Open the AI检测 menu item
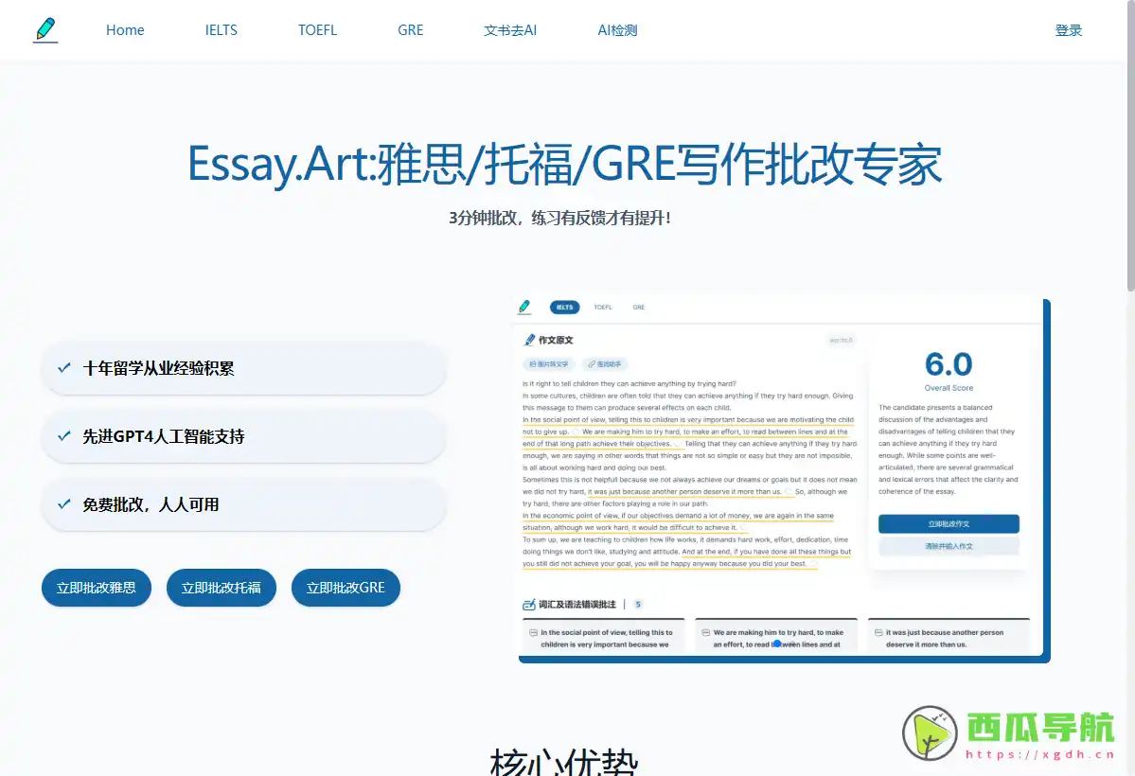 pyautogui.click(x=616, y=29)
